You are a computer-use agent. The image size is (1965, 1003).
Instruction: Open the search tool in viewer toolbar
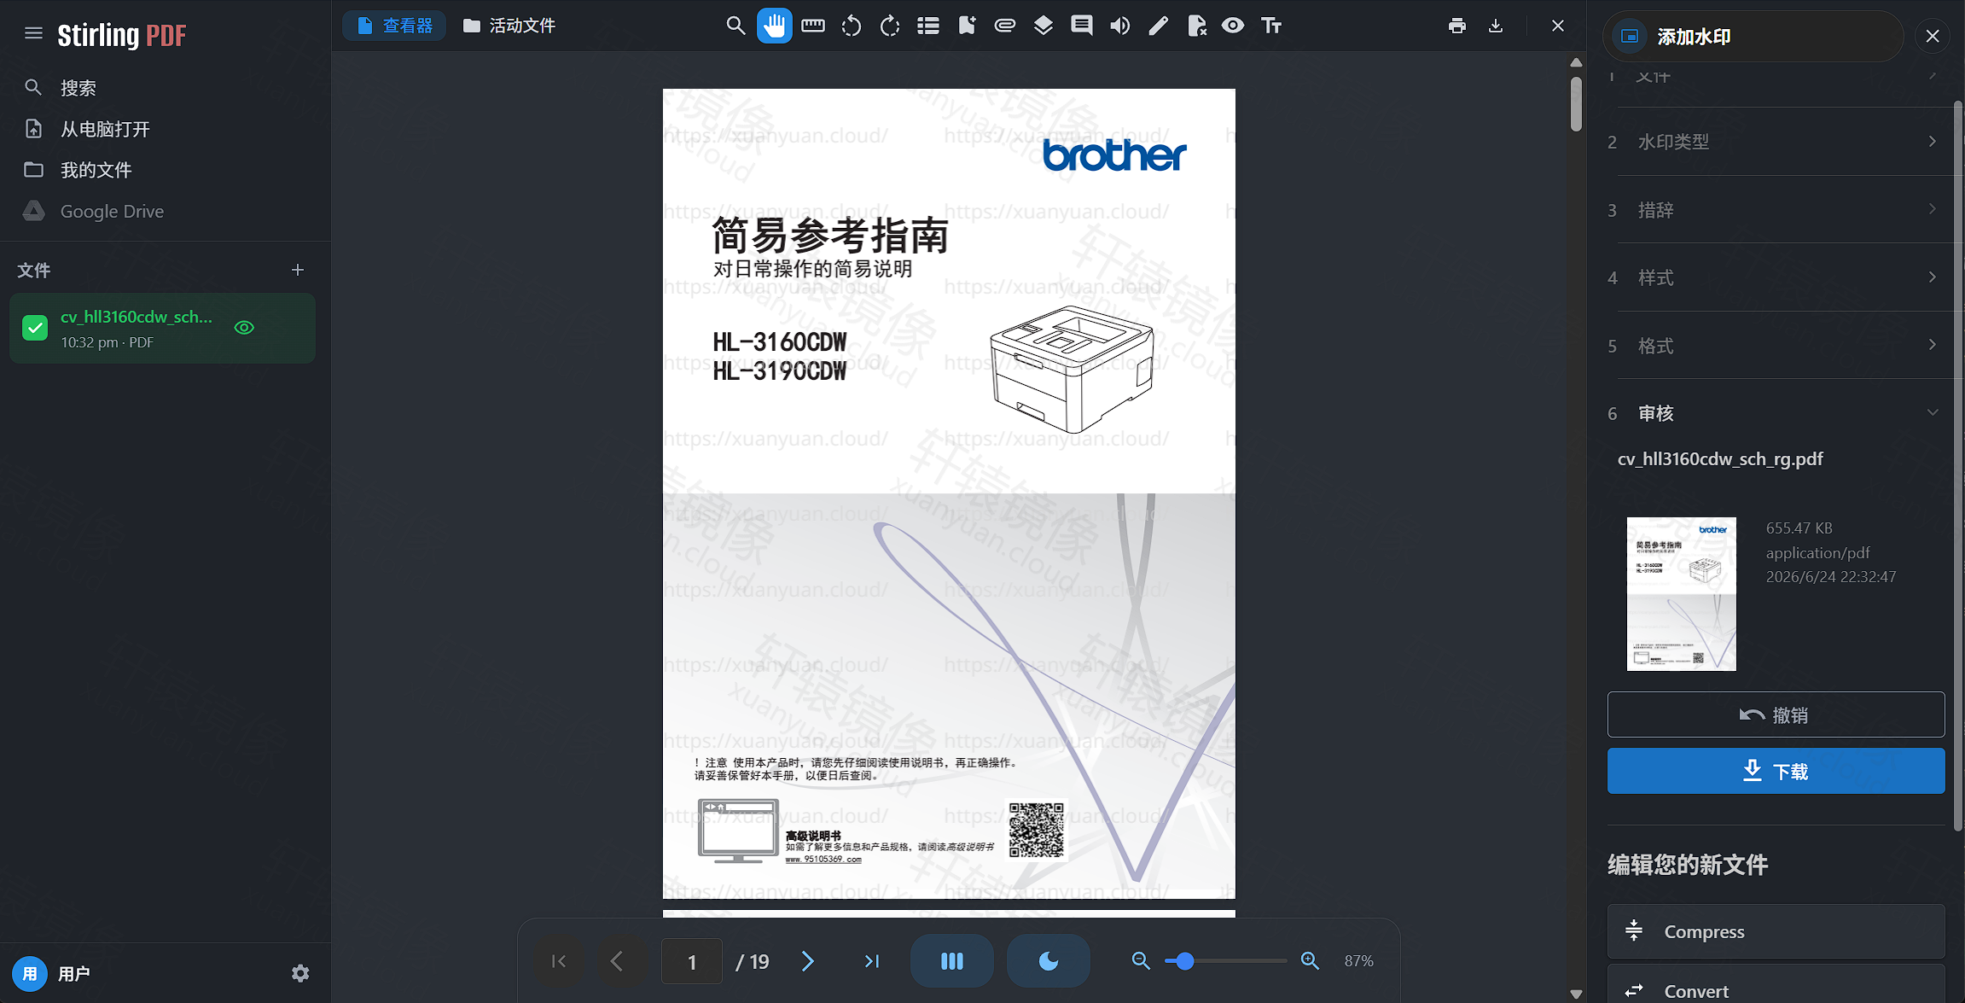coord(735,26)
